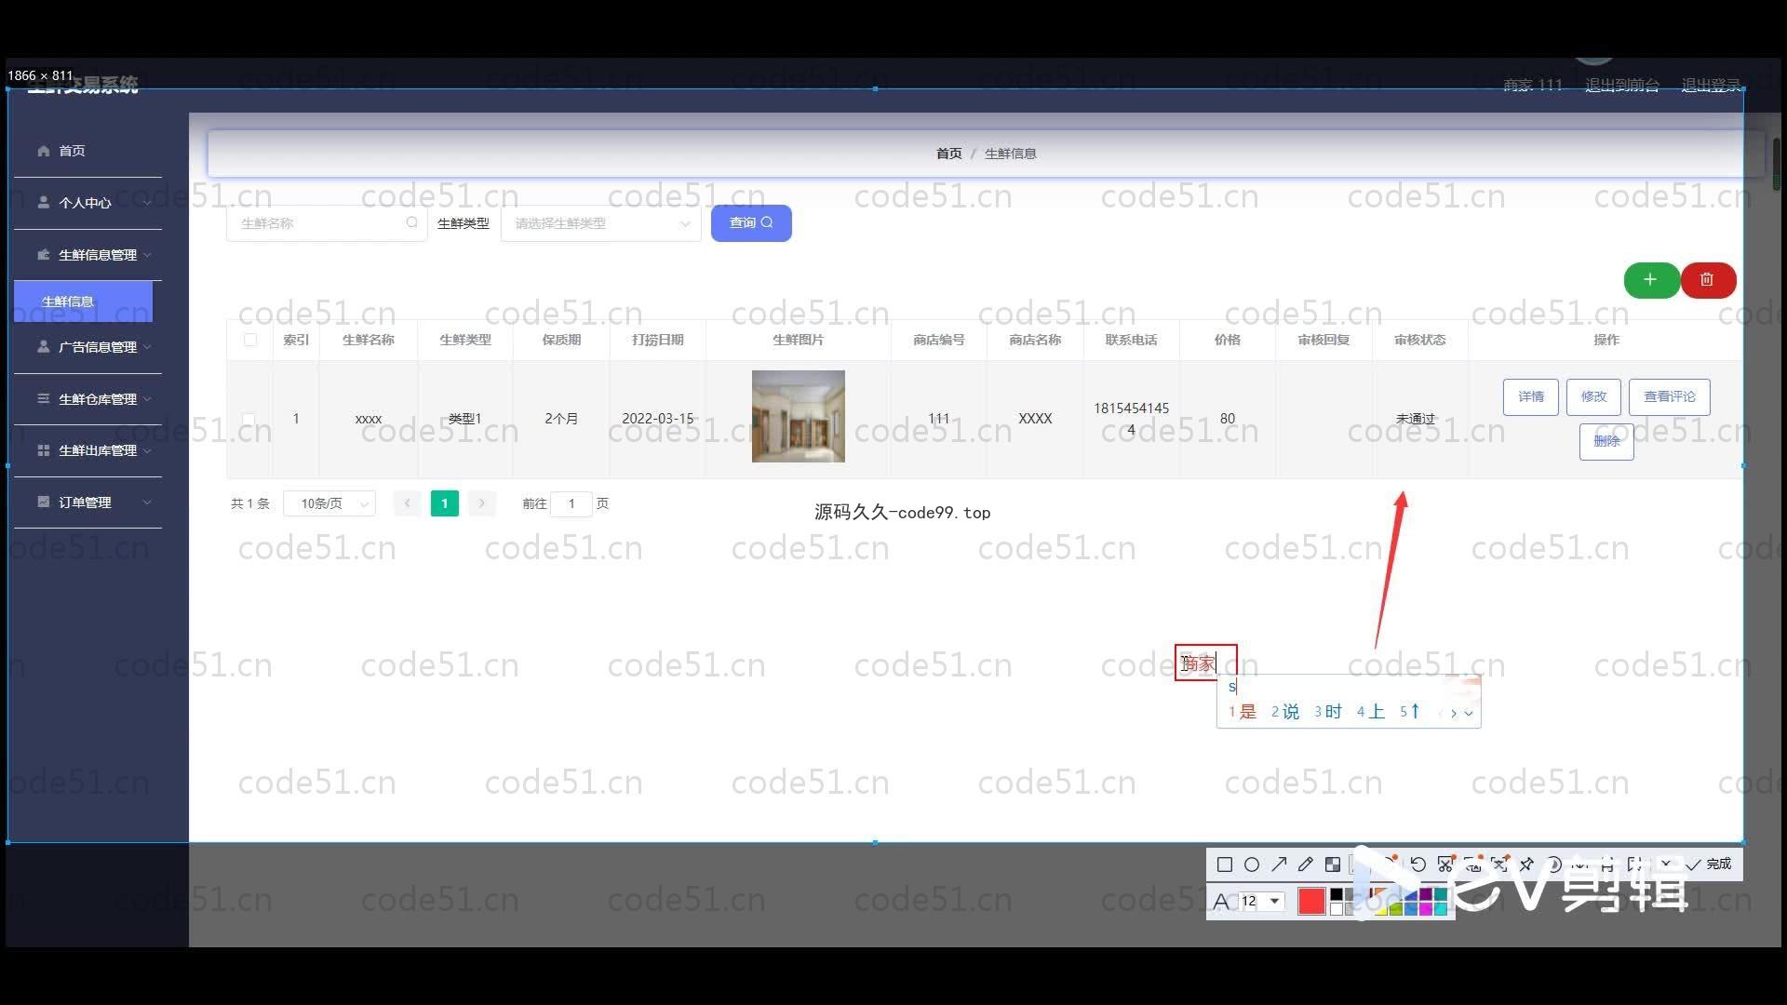Open the 10条/页 page size dropdown

pyautogui.click(x=329, y=503)
